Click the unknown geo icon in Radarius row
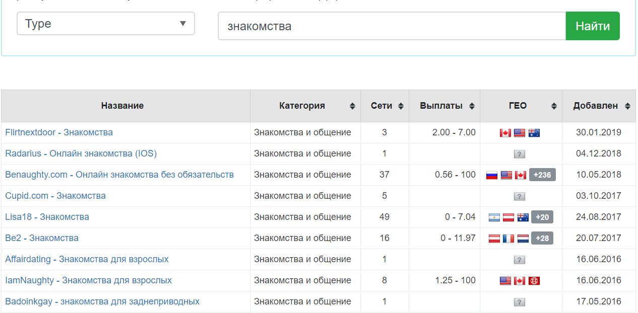Screen dimensions: 638x313 (520, 154)
